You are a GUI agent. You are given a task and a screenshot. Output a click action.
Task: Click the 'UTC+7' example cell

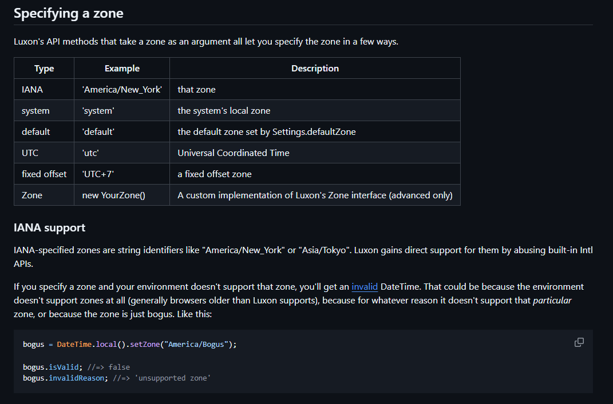point(98,174)
